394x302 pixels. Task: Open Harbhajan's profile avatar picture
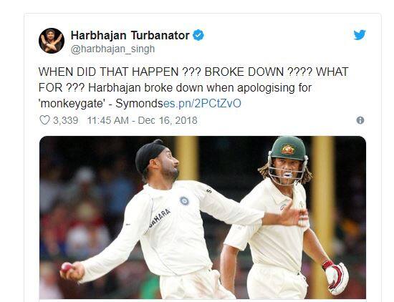click(52, 41)
